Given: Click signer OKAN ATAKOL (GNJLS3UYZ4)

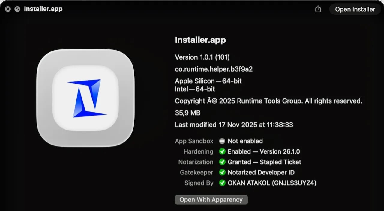Looking at the screenshot, I should (272, 183).
